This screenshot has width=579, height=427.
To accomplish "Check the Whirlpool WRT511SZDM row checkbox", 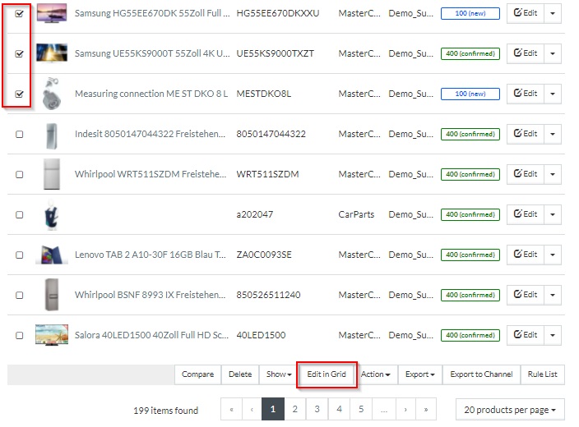I will (x=19, y=174).
